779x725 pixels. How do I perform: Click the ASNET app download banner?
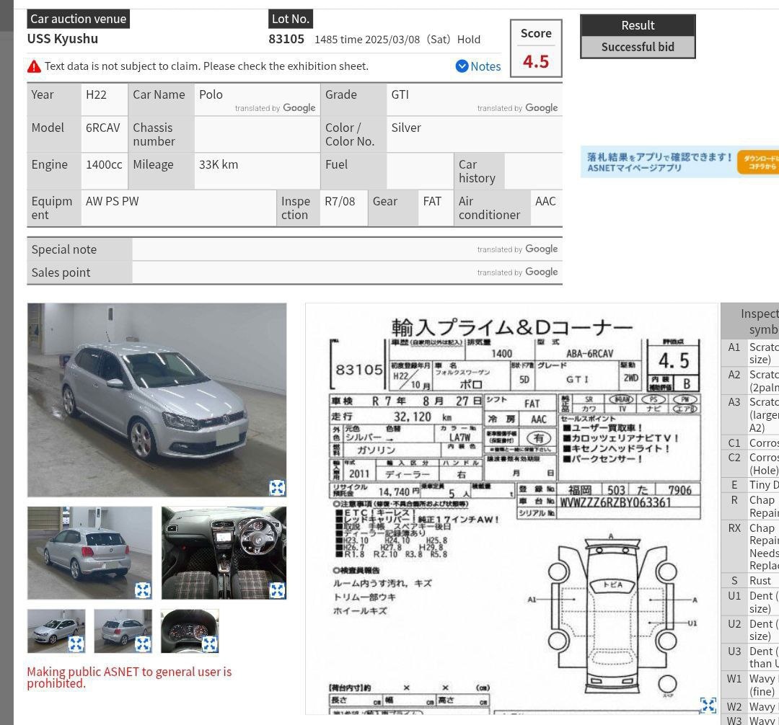(x=679, y=162)
